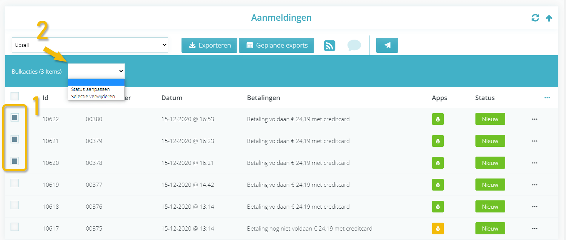Open row options menu for 10620
Viewport: 566px width, 240px height.
(534, 163)
